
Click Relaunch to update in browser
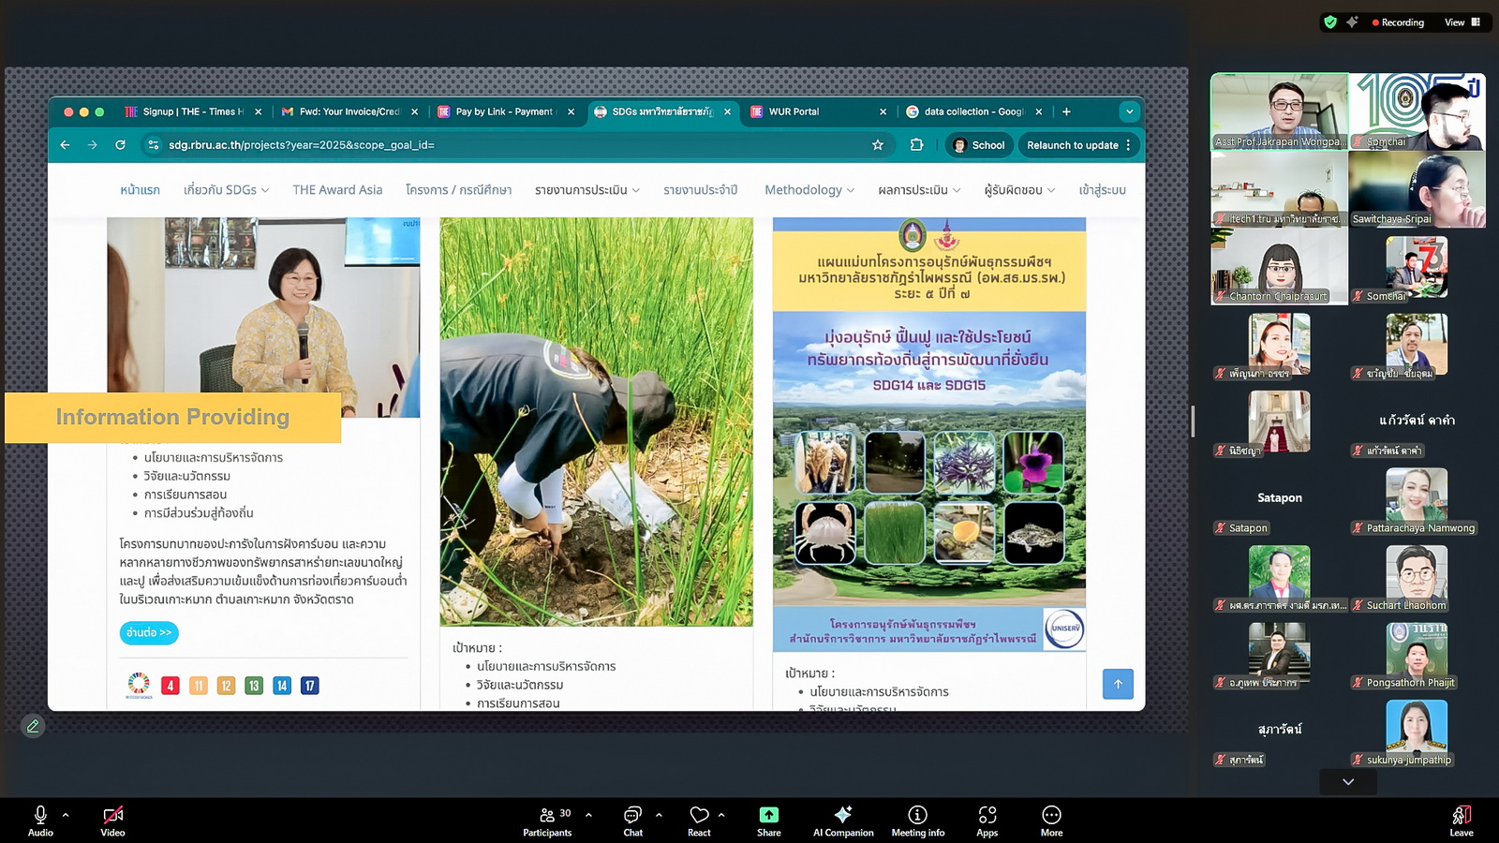point(1072,145)
